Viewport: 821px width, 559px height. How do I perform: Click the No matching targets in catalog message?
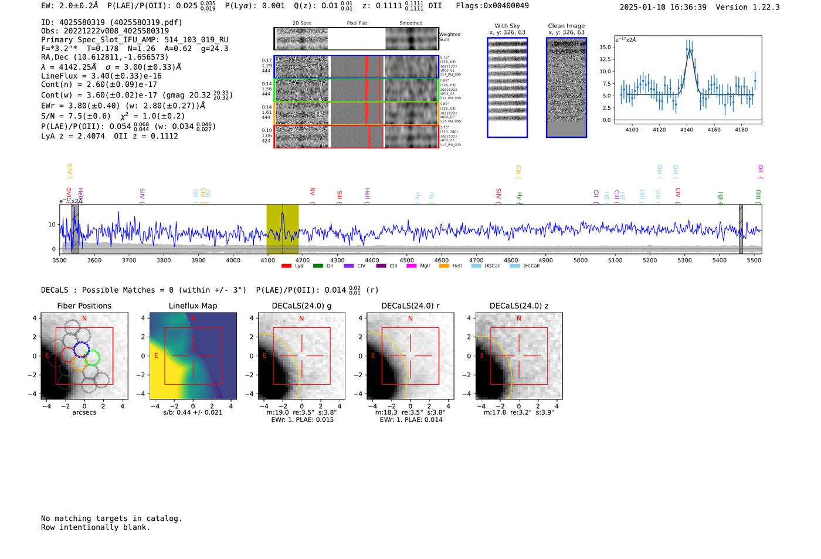[x=111, y=518]
